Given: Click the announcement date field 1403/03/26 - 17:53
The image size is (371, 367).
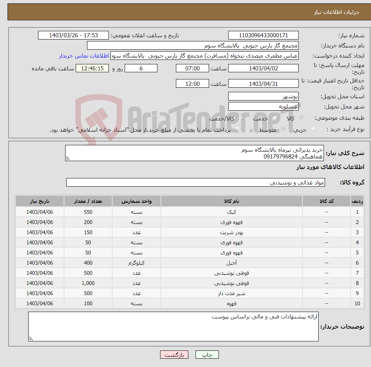Looking at the screenshot, I should 73,35.
